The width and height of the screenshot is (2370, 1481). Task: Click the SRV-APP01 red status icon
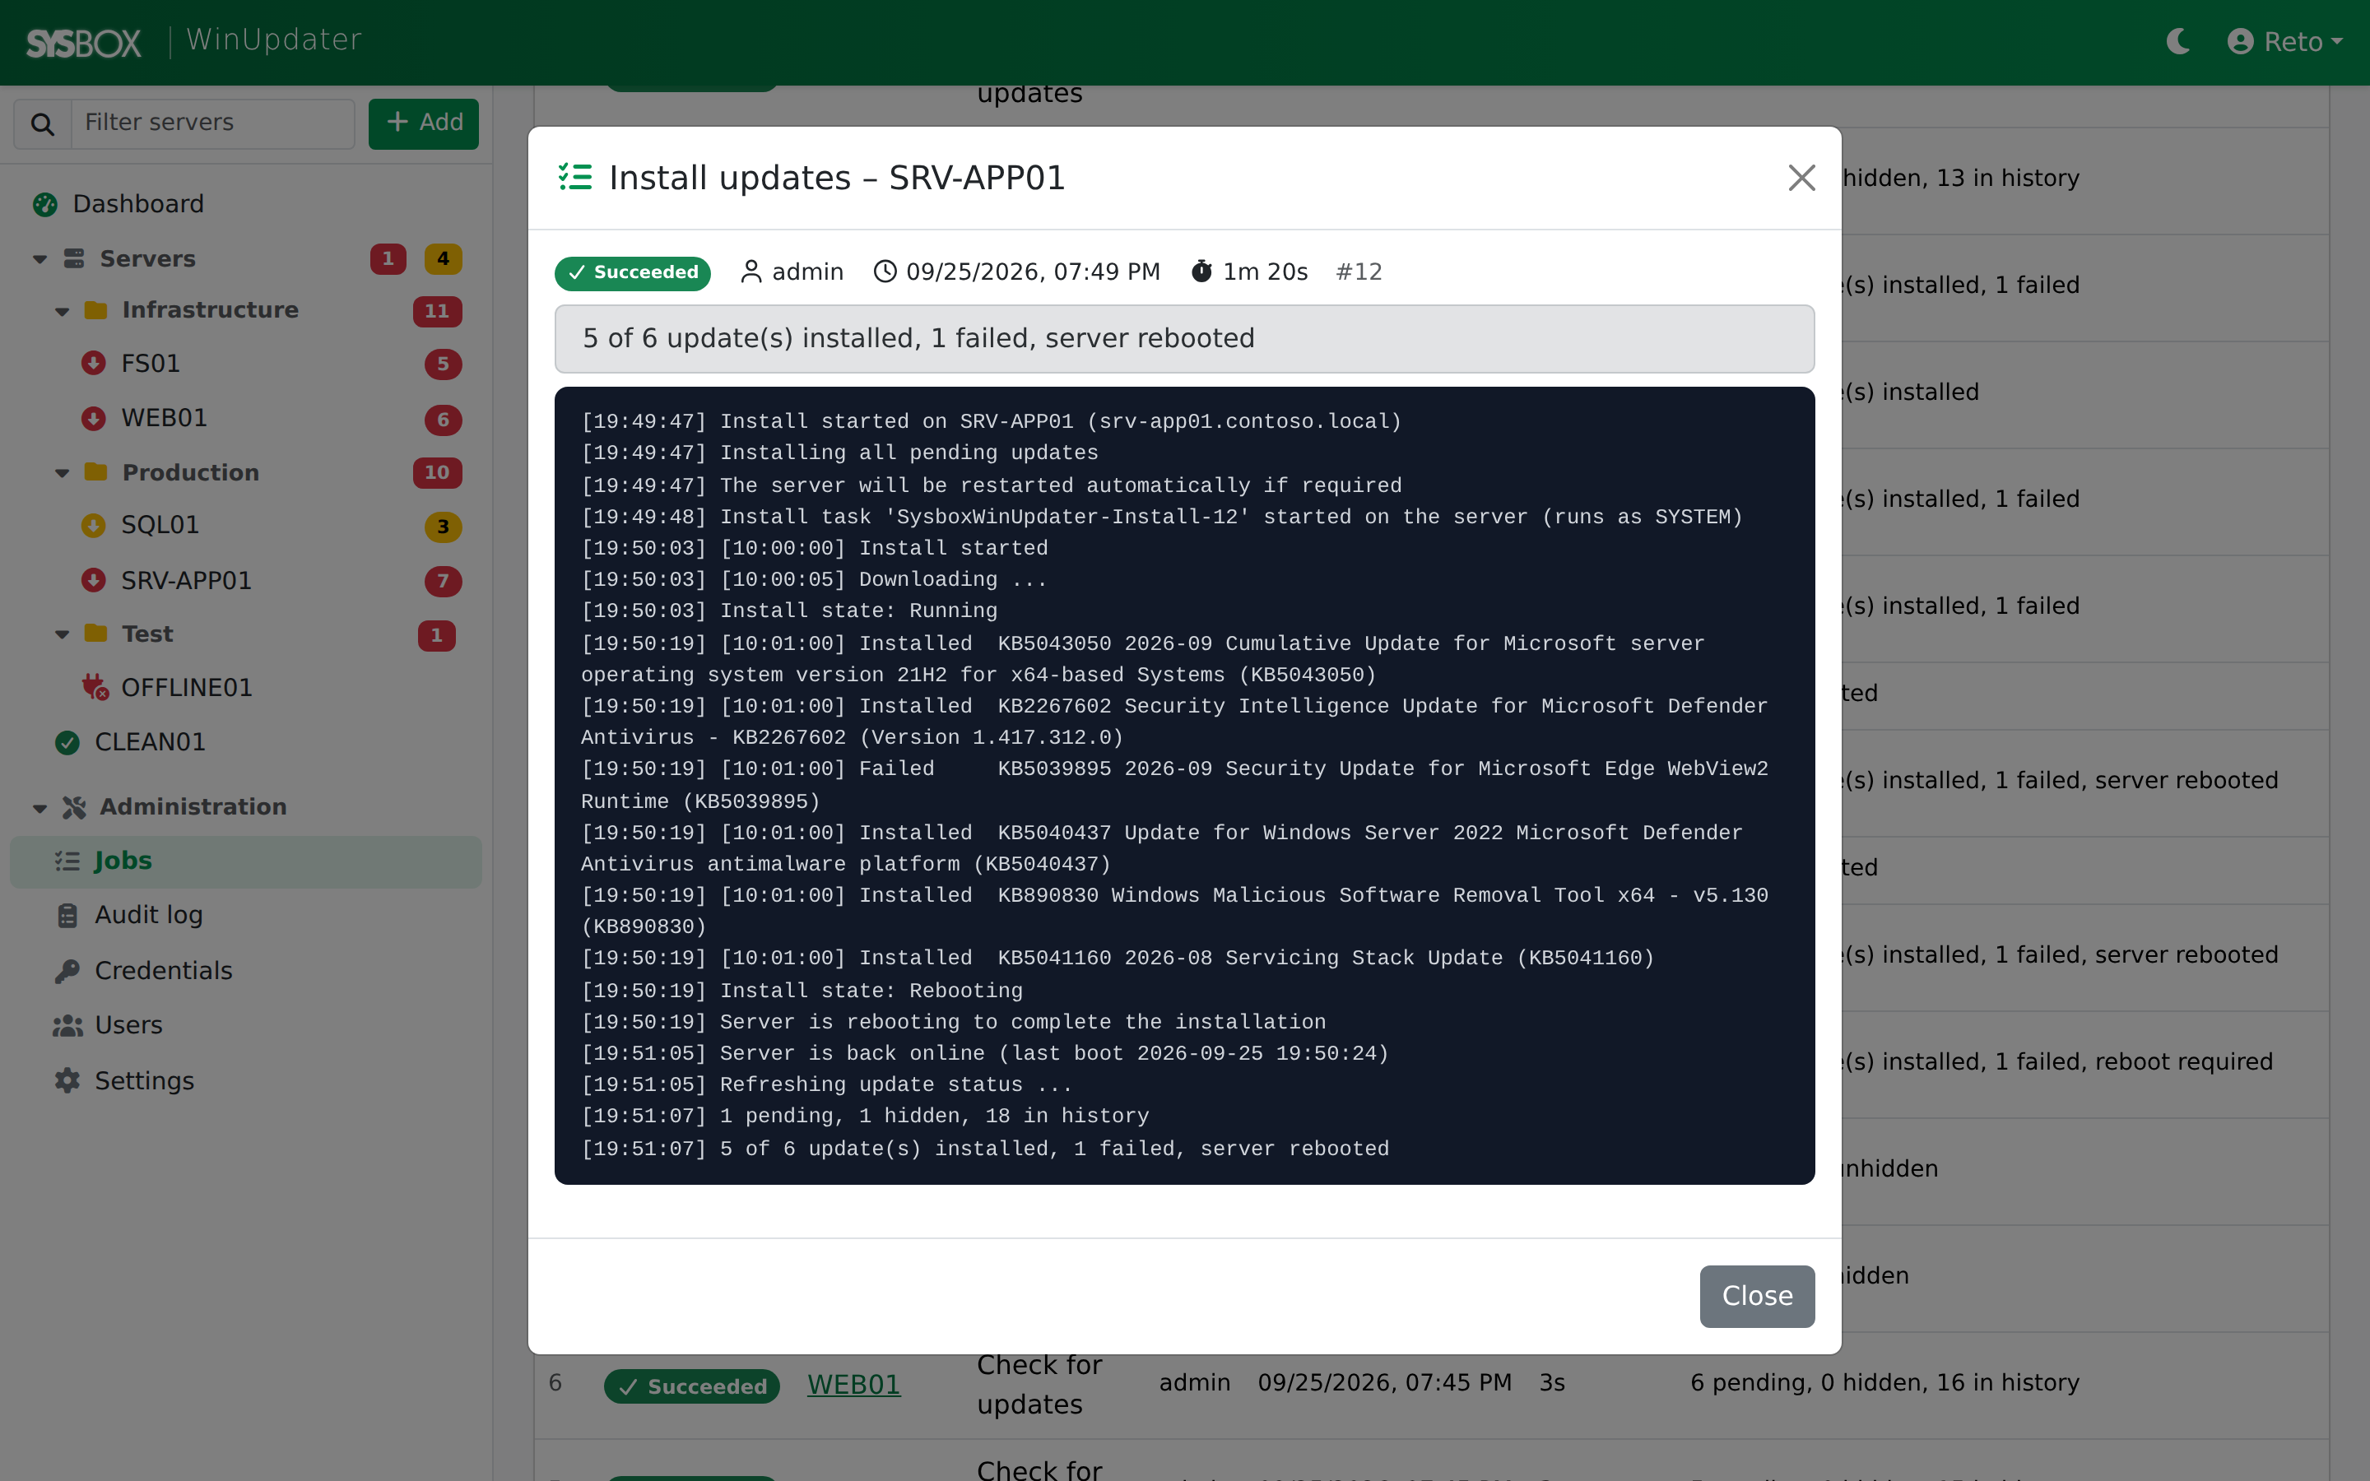click(x=94, y=581)
